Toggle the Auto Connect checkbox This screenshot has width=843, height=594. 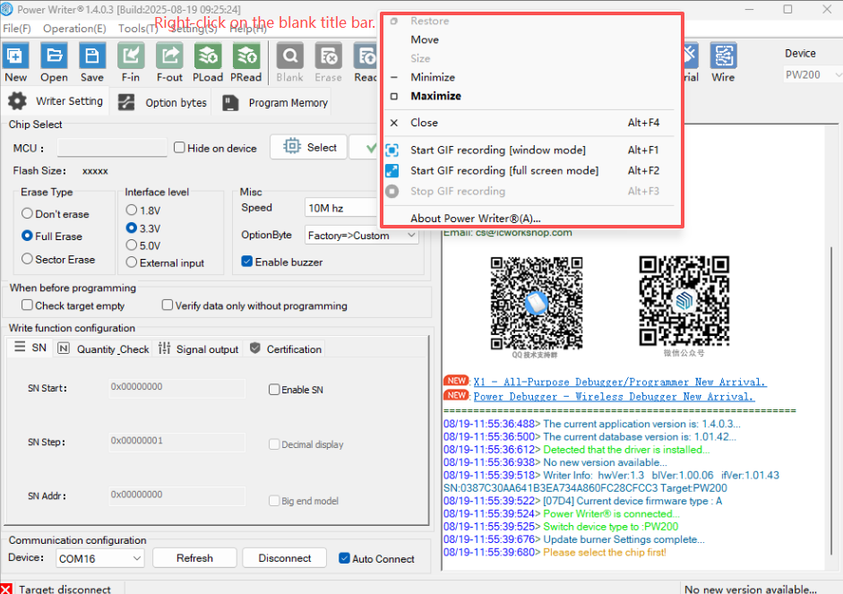click(345, 558)
